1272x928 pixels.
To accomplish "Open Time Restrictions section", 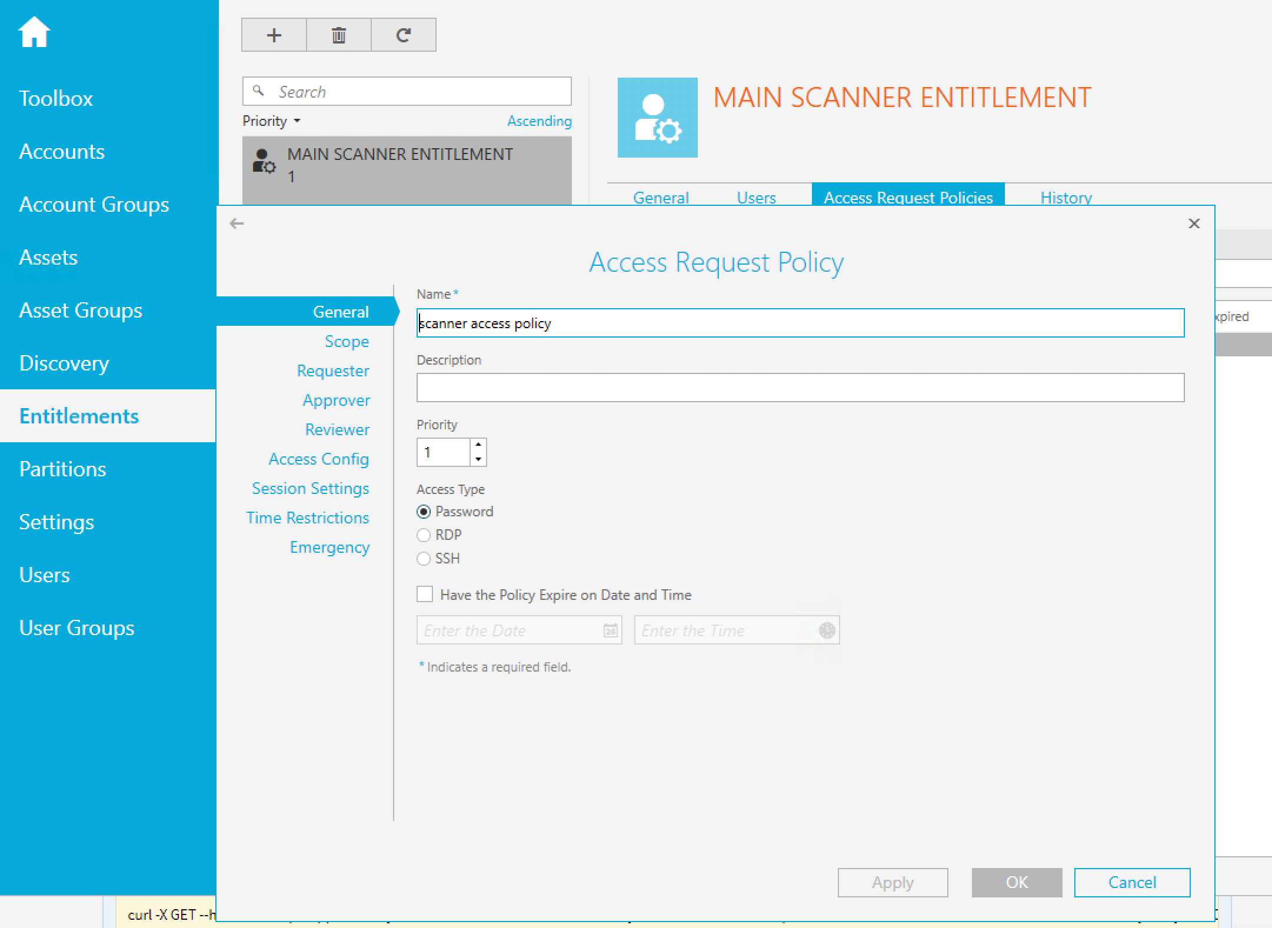I will click(308, 518).
